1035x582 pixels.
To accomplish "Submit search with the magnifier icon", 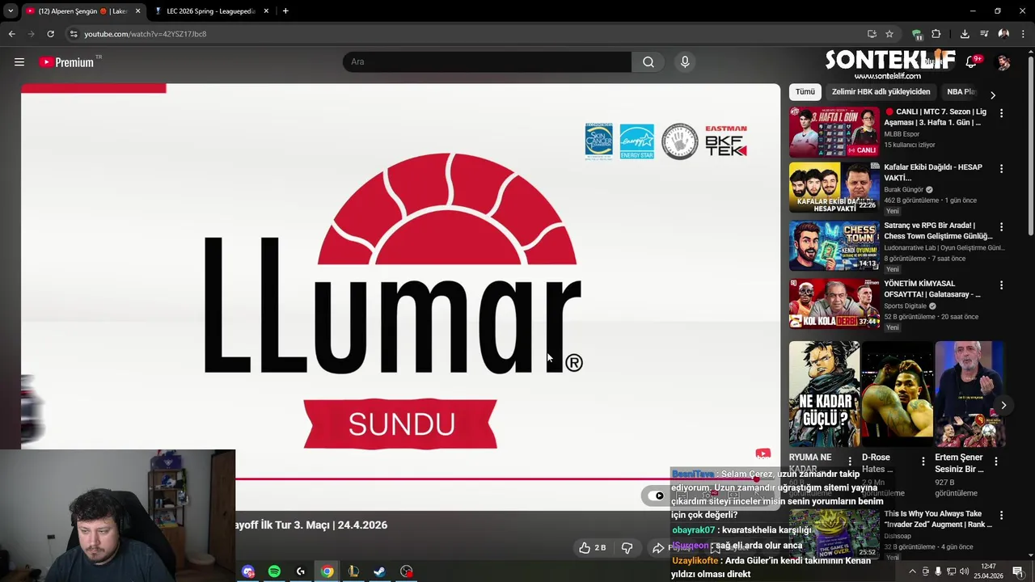I will click(648, 62).
